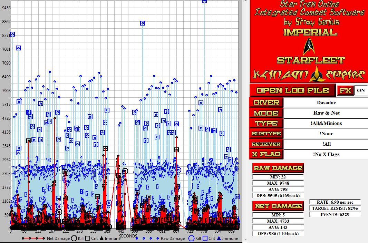
Task: Click the black Kill circle legend icon
Action: point(74,238)
